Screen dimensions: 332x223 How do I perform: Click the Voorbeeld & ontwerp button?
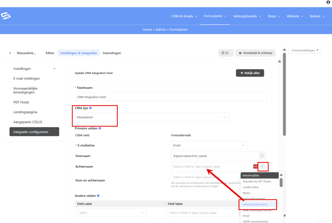pyautogui.click(x=256, y=53)
